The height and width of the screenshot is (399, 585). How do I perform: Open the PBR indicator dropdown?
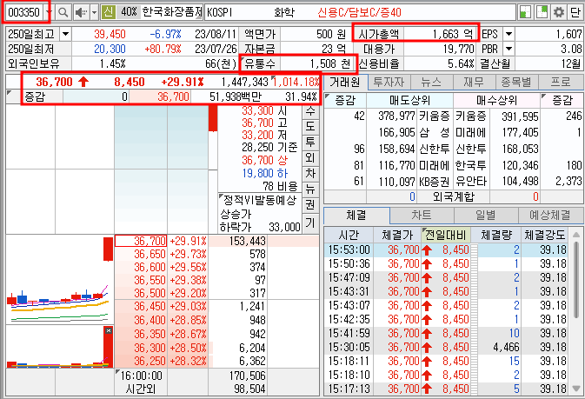[509, 49]
